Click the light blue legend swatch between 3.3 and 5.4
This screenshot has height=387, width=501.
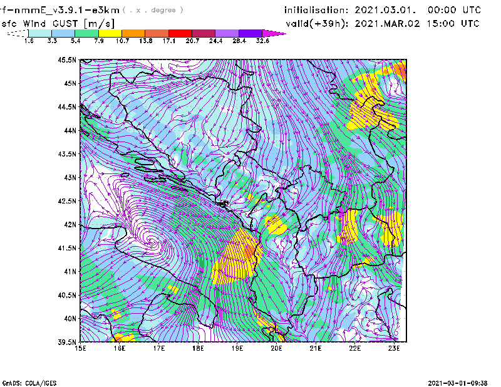[x=63, y=33]
